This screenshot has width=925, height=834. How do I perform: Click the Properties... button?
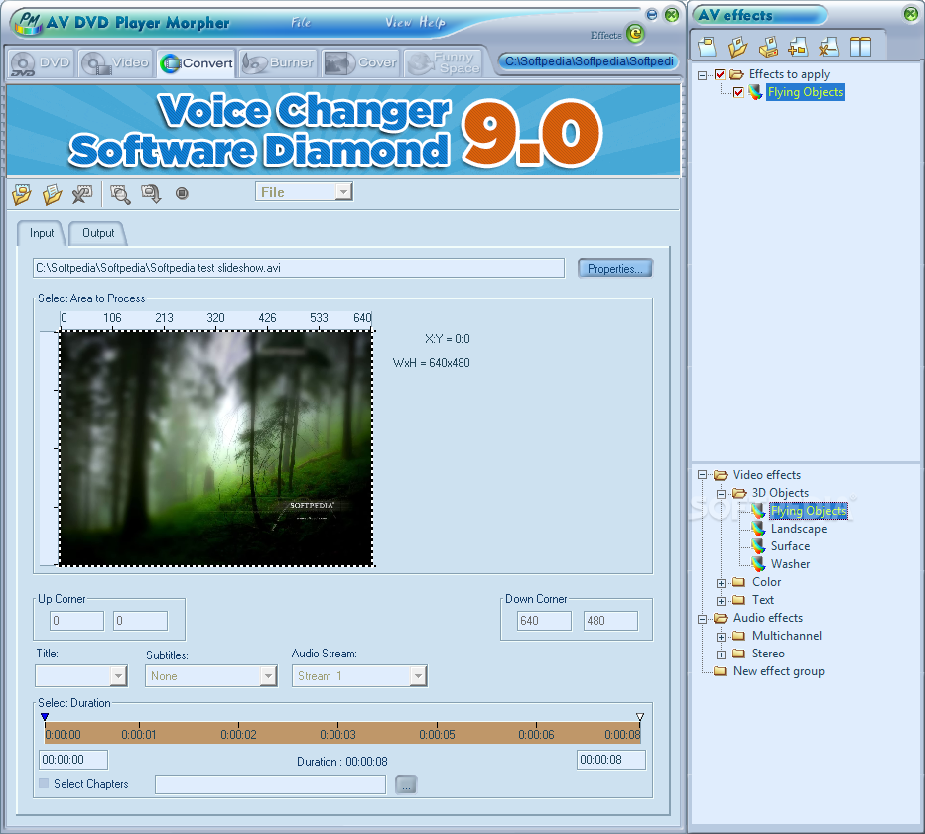coord(614,268)
